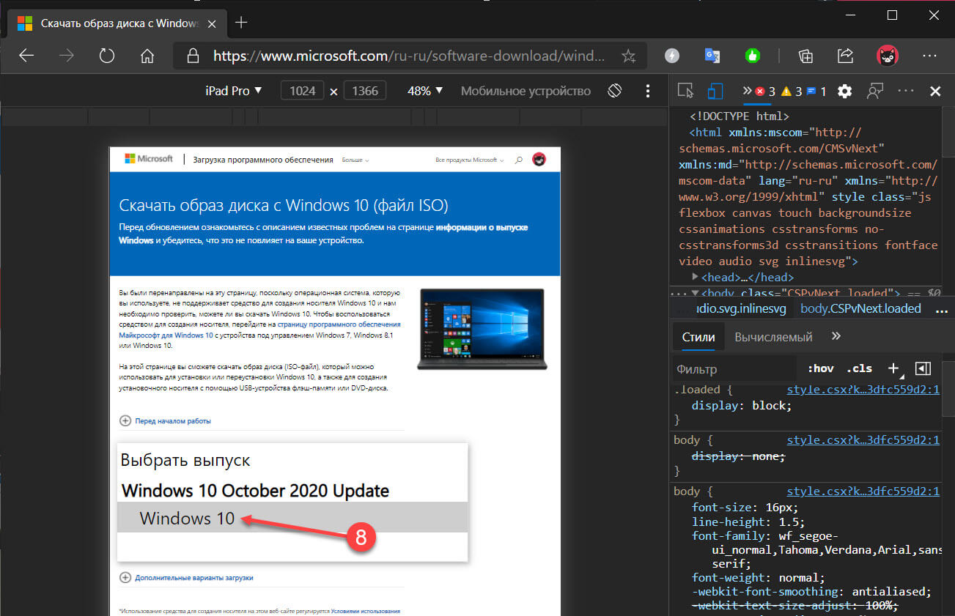Show the 3 warnings in console
This screenshot has height=616, width=955.
coord(792,92)
